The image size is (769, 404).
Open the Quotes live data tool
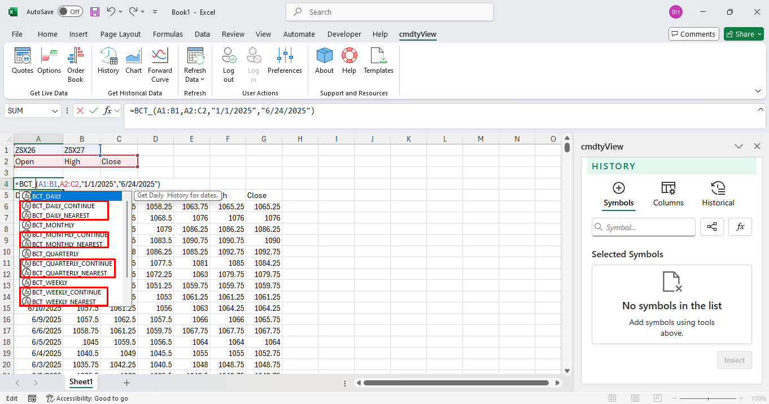[23, 62]
